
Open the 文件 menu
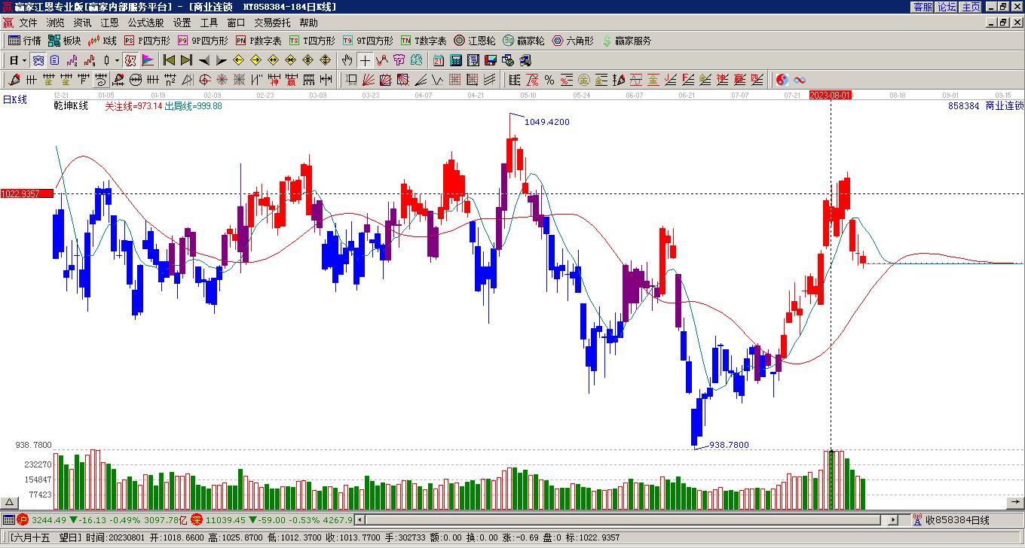(28, 23)
